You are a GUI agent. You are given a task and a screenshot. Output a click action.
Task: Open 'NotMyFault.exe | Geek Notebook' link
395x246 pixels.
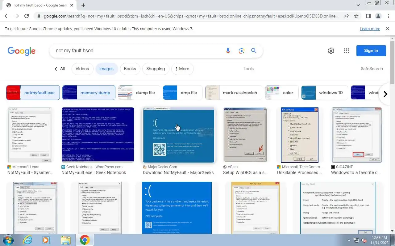pyautogui.click(x=94, y=173)
